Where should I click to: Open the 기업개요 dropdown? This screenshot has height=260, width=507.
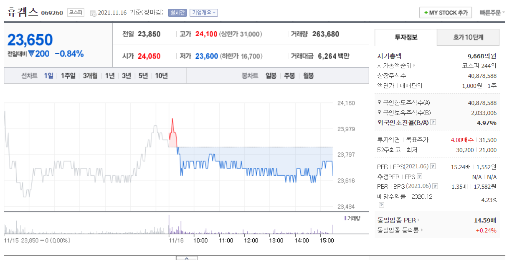tap(203, 12)
